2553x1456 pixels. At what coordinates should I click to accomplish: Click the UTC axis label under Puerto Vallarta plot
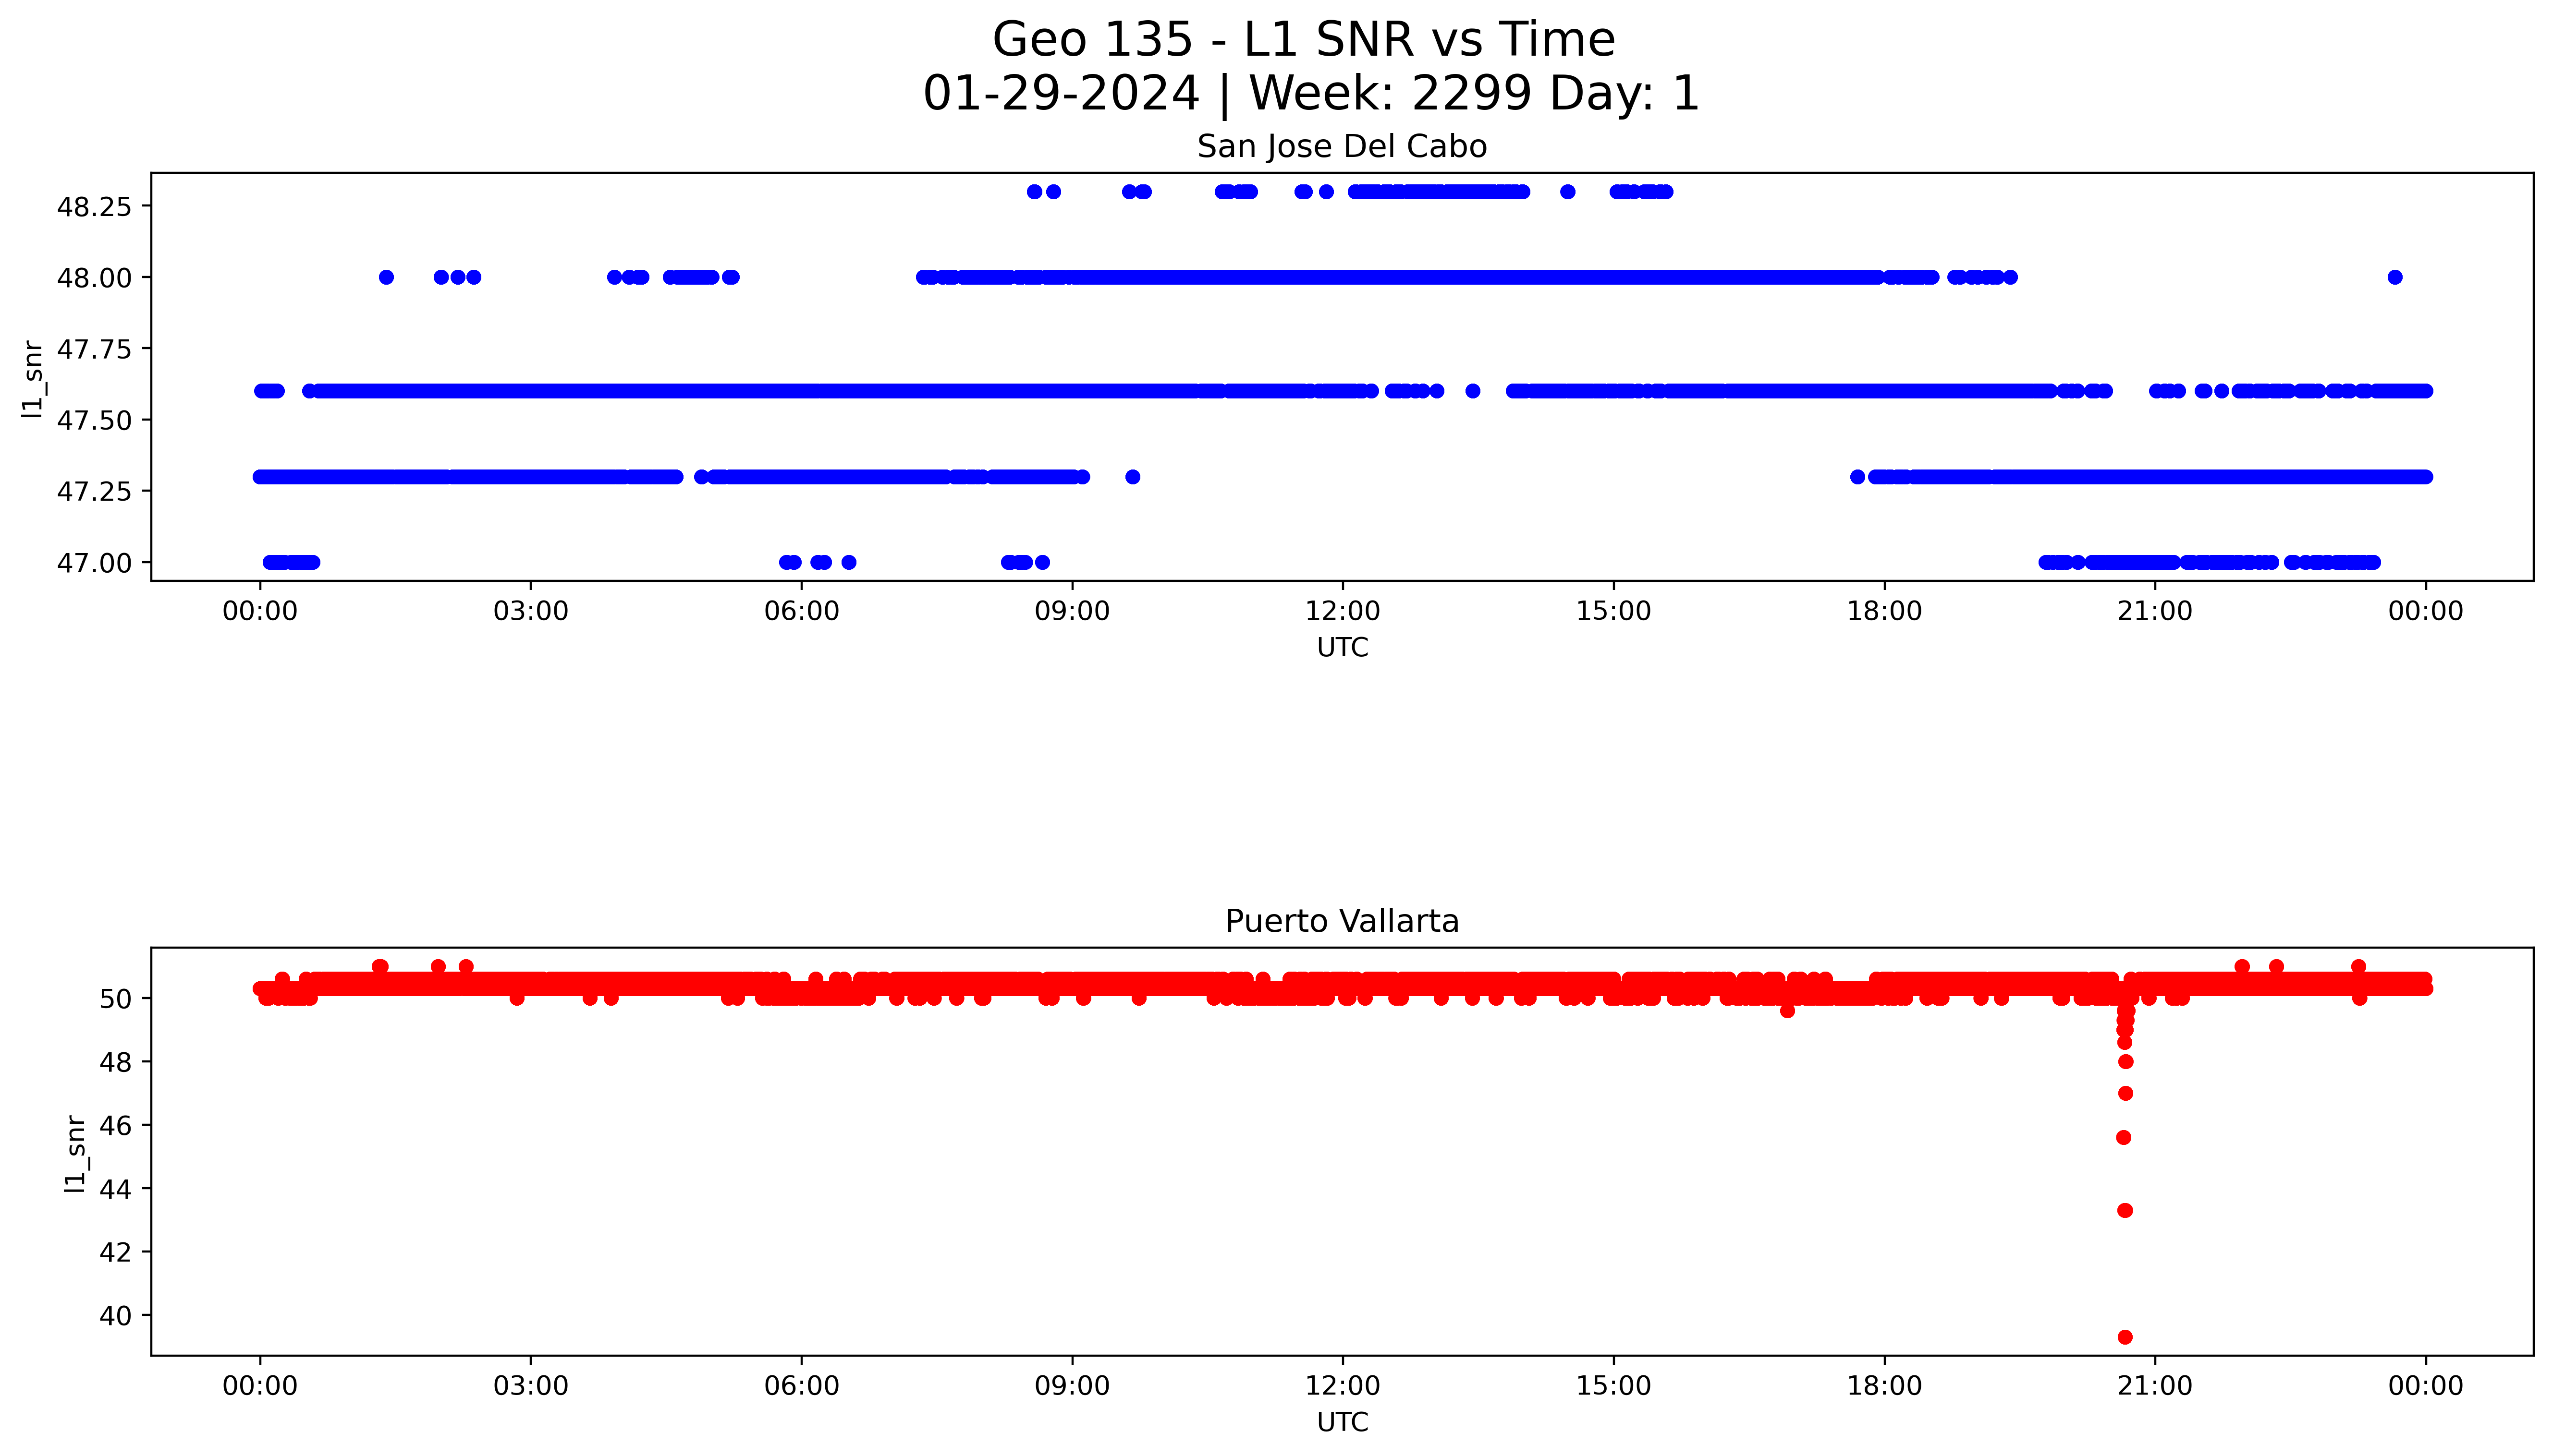point(1342,1422)
